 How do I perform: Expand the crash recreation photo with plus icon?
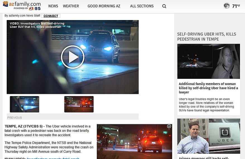[x=169, y=126]
